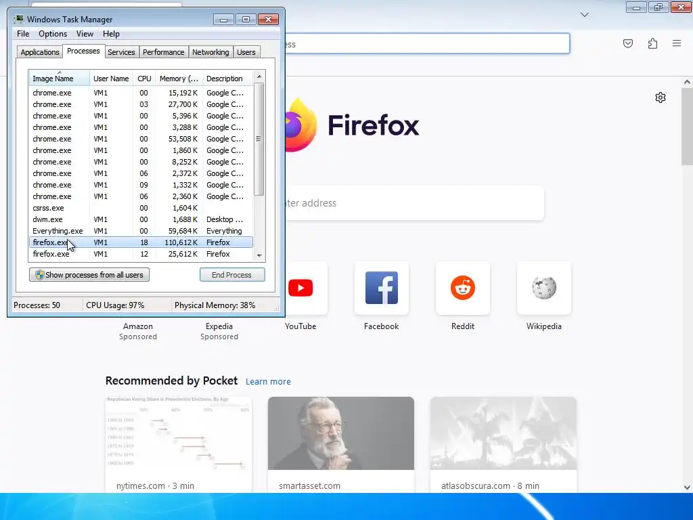Sort processes by User Name column
This screenshot has height=520, width=693.
[111, 79]
